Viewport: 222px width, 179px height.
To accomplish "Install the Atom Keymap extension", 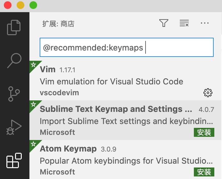I will [x=204, y=172].
